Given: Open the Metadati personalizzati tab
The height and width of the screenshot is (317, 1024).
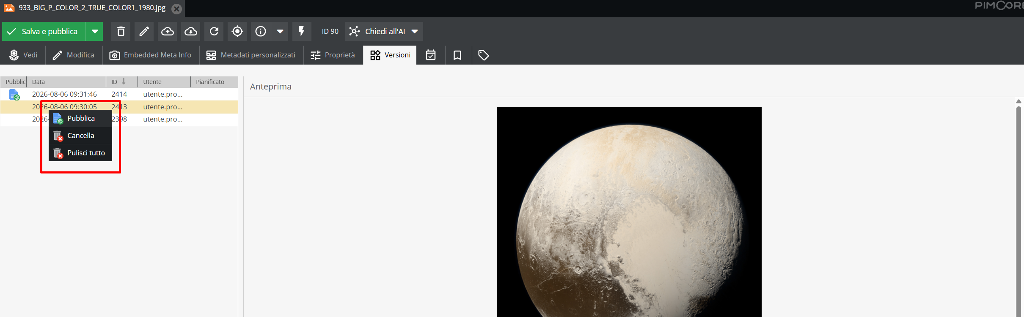Looking at the screenshot, I should (x=251, y=55).
